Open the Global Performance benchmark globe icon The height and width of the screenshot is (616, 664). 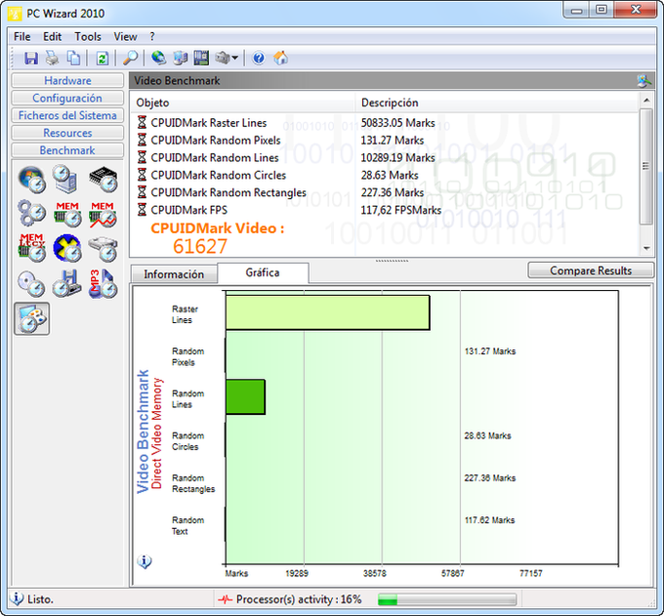coord(32,179)
